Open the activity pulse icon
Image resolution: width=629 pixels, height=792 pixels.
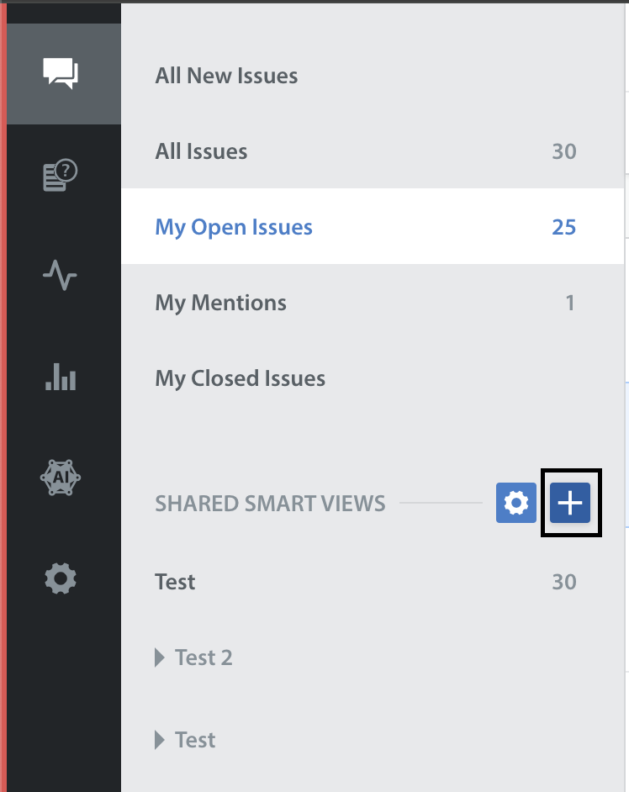(x=61, y=275)
